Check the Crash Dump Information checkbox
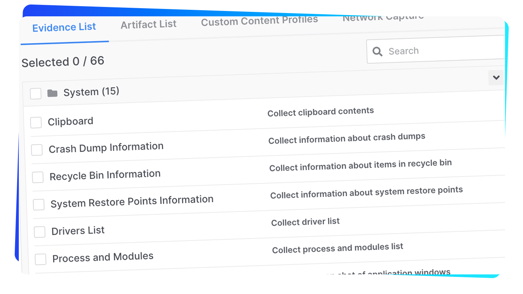The width and height of the screenshot is (523, 294). point(37,150)
